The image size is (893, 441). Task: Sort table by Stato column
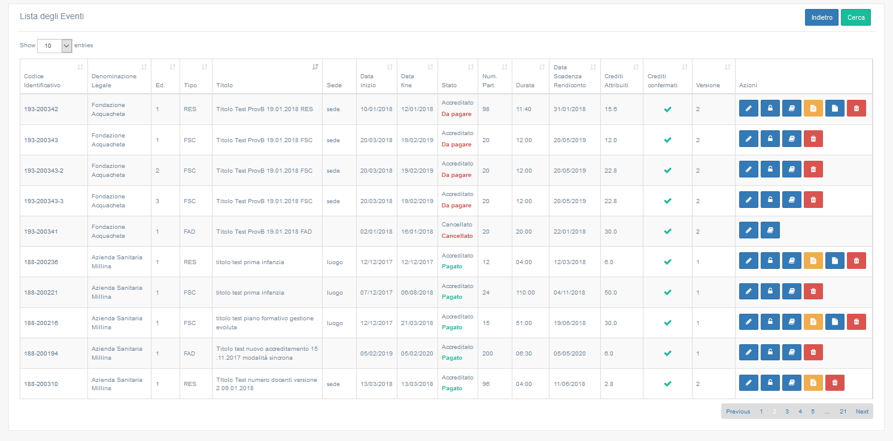(x=458, y=76)
